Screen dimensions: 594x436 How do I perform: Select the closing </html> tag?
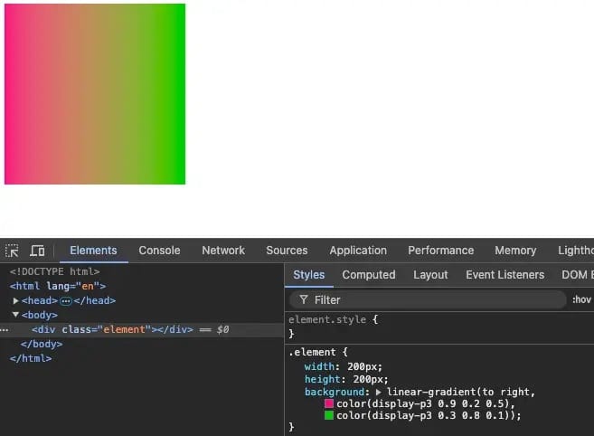31,358
